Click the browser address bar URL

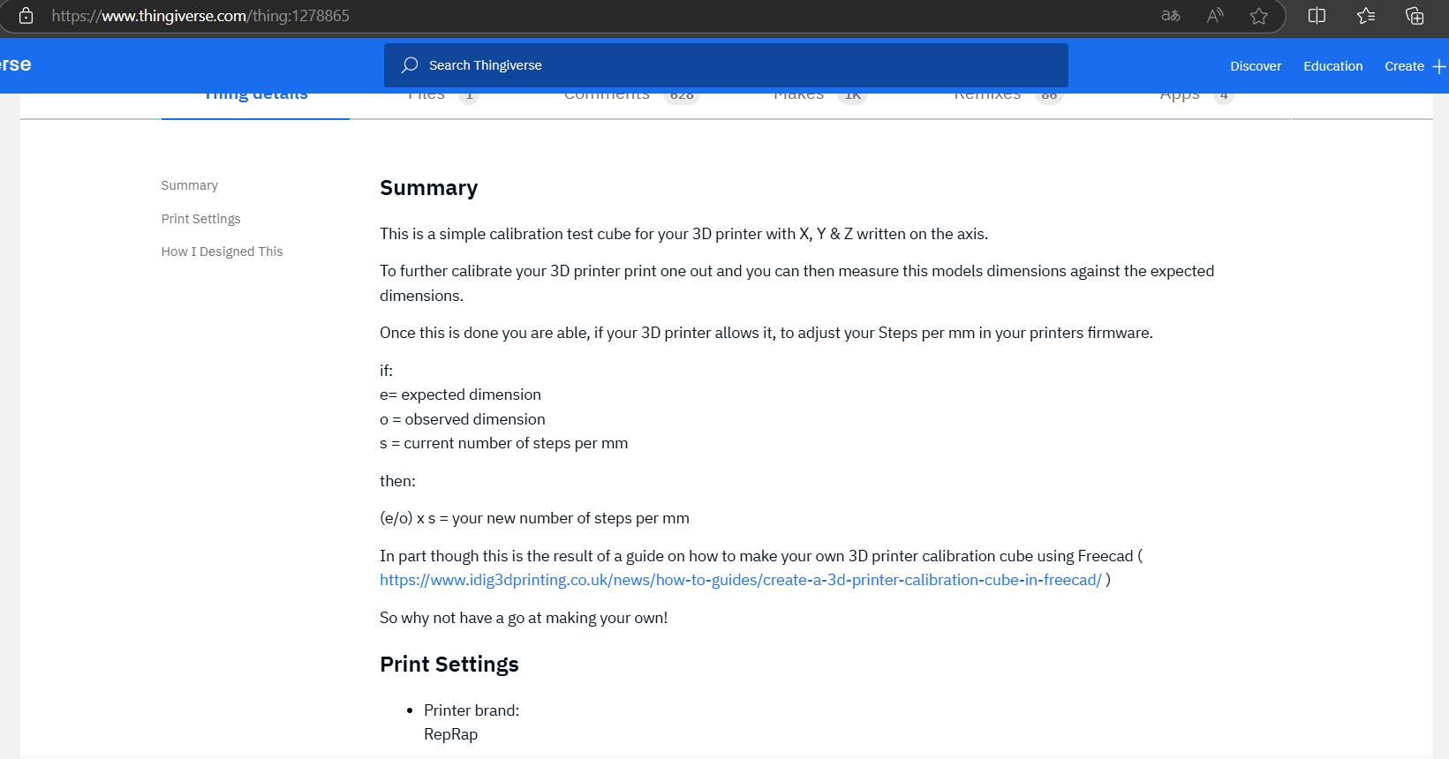click(200, 16)
